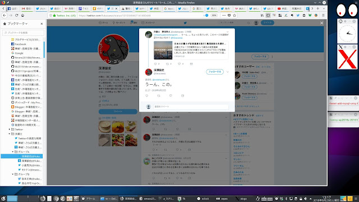Open the メッセージ nav item

tap(148, 22)
